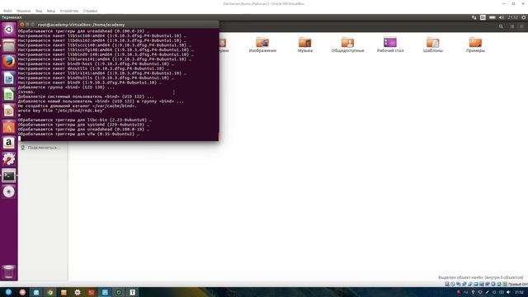The width and height of the screenshot is (528, 297).
Task: Select the Terminal launcher icon
Action: tap(9, 176)
